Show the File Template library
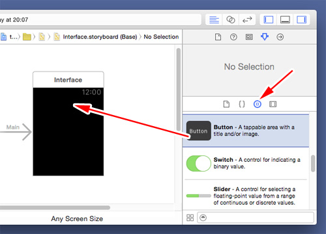Screen dimensions: 326x234 click(226, 104)
